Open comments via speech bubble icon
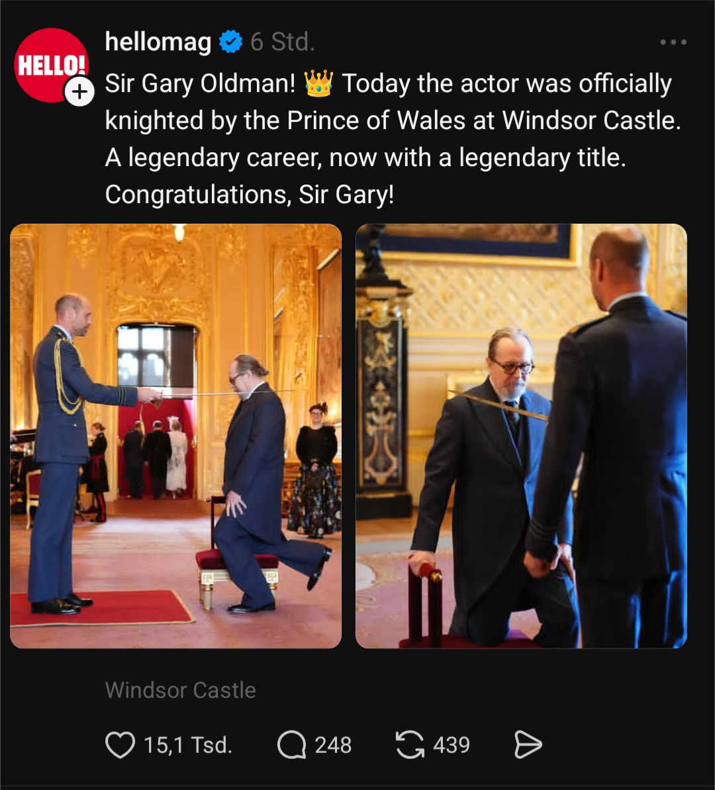Screen dimensions: 715x790 pos(291,744)
